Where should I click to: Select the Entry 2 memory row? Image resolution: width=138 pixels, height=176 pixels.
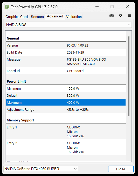tap(66, 147)
